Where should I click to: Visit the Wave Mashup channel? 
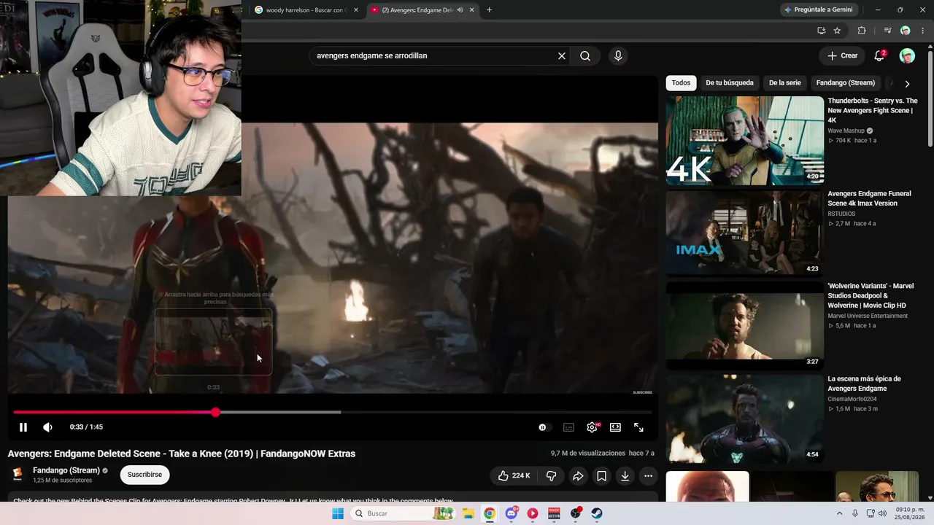pos(846,131)
